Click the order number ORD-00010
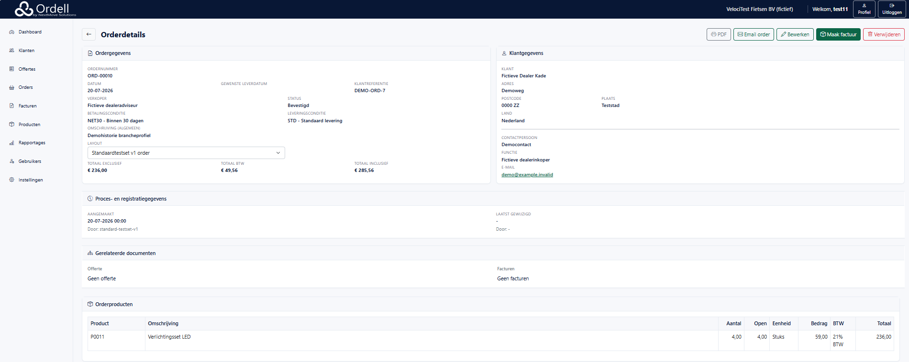The width and height of the screenshot is (909, 362). click(100, 76)
